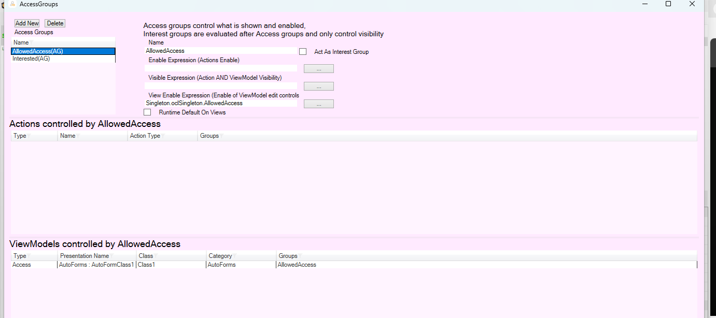Click the Actions controlled by AllowedAccess heading

(x=85, y=124)
